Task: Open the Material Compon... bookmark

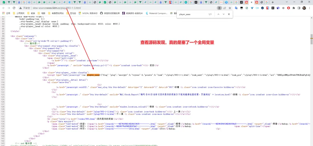Action: 156,13
